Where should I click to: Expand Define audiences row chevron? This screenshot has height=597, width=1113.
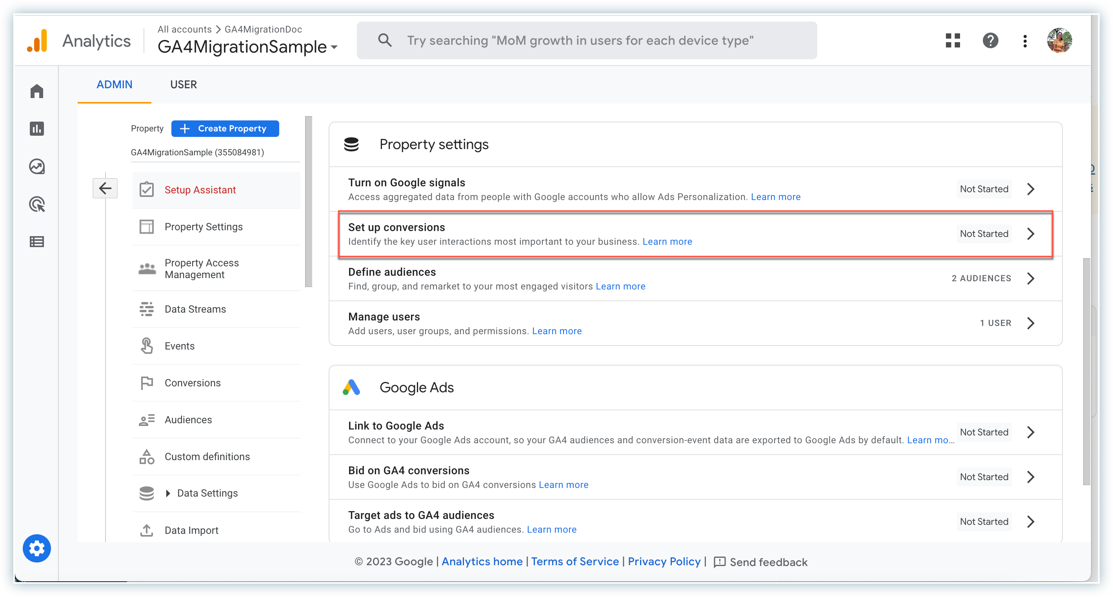coord(1031,278)
